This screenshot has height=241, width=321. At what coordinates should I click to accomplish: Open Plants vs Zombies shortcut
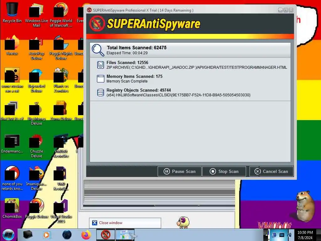tap(61, 80)
